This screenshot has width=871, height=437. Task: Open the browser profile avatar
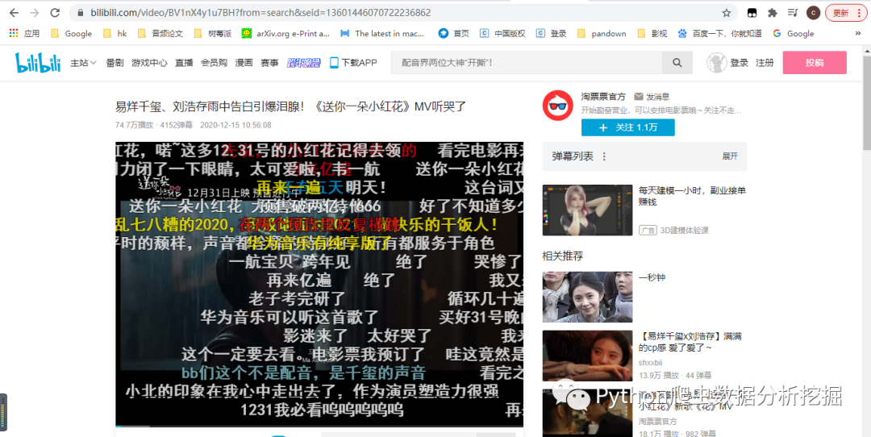(x=813, y=13)
